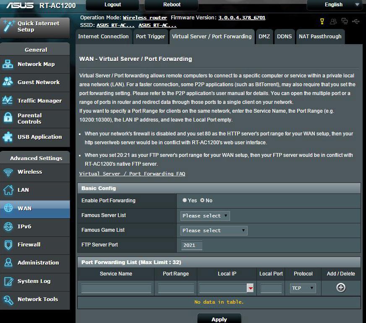This screenshot has width=366, height=323.
Task: Click the Local Port input field
Action: [271, 288]
